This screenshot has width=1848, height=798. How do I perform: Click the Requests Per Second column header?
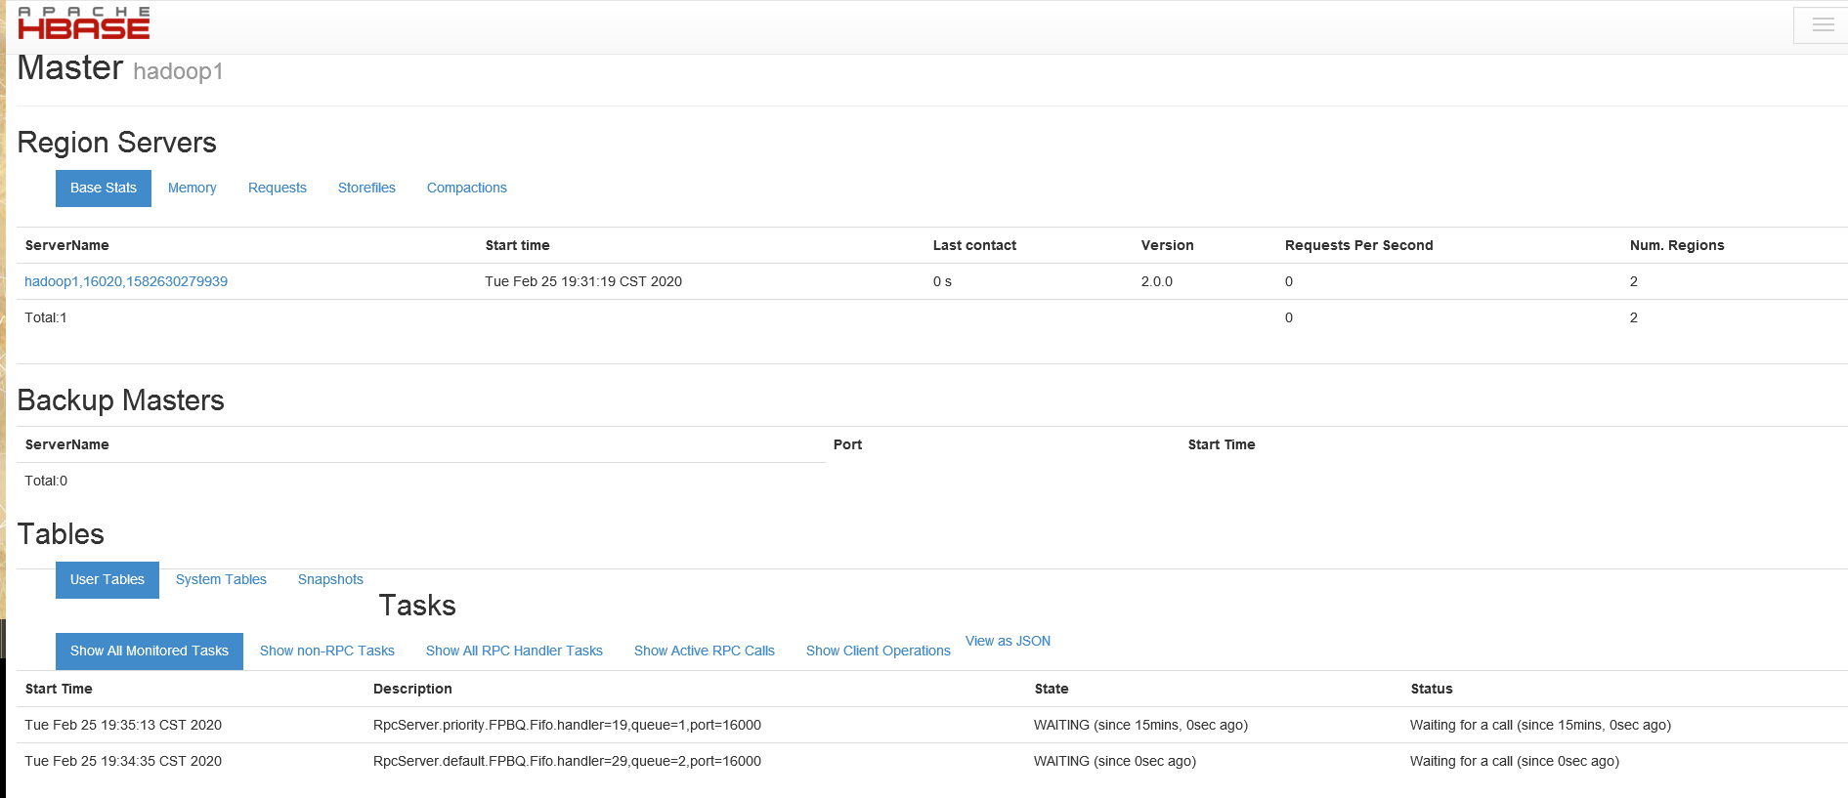point(1358,246)
